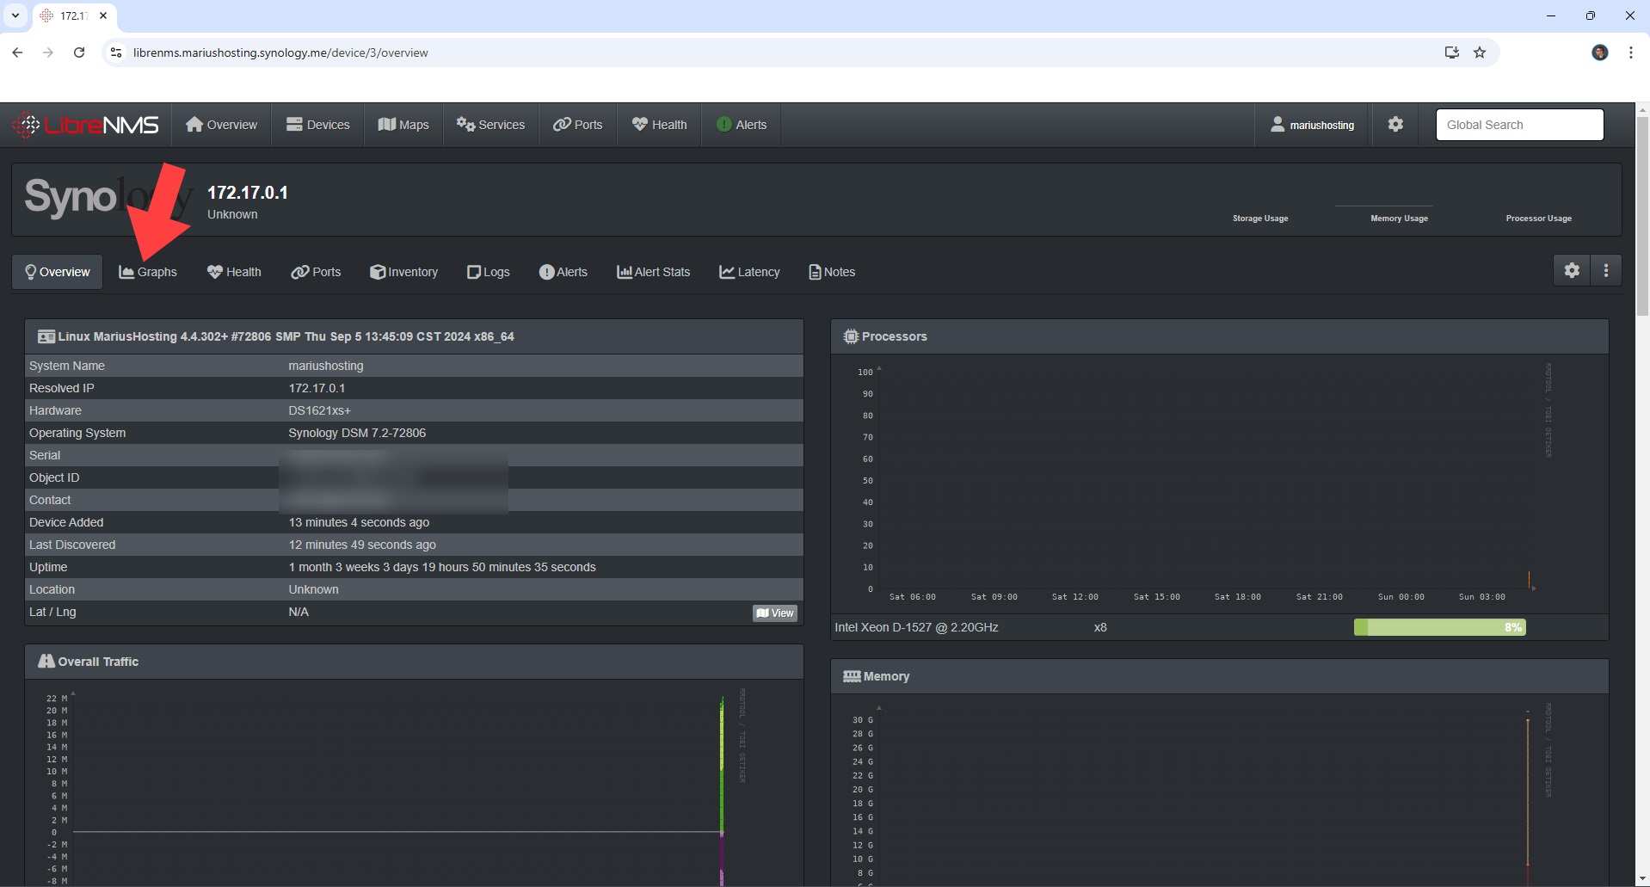Open device settings gear button

pyautogui.click(x=1572, y=270)
